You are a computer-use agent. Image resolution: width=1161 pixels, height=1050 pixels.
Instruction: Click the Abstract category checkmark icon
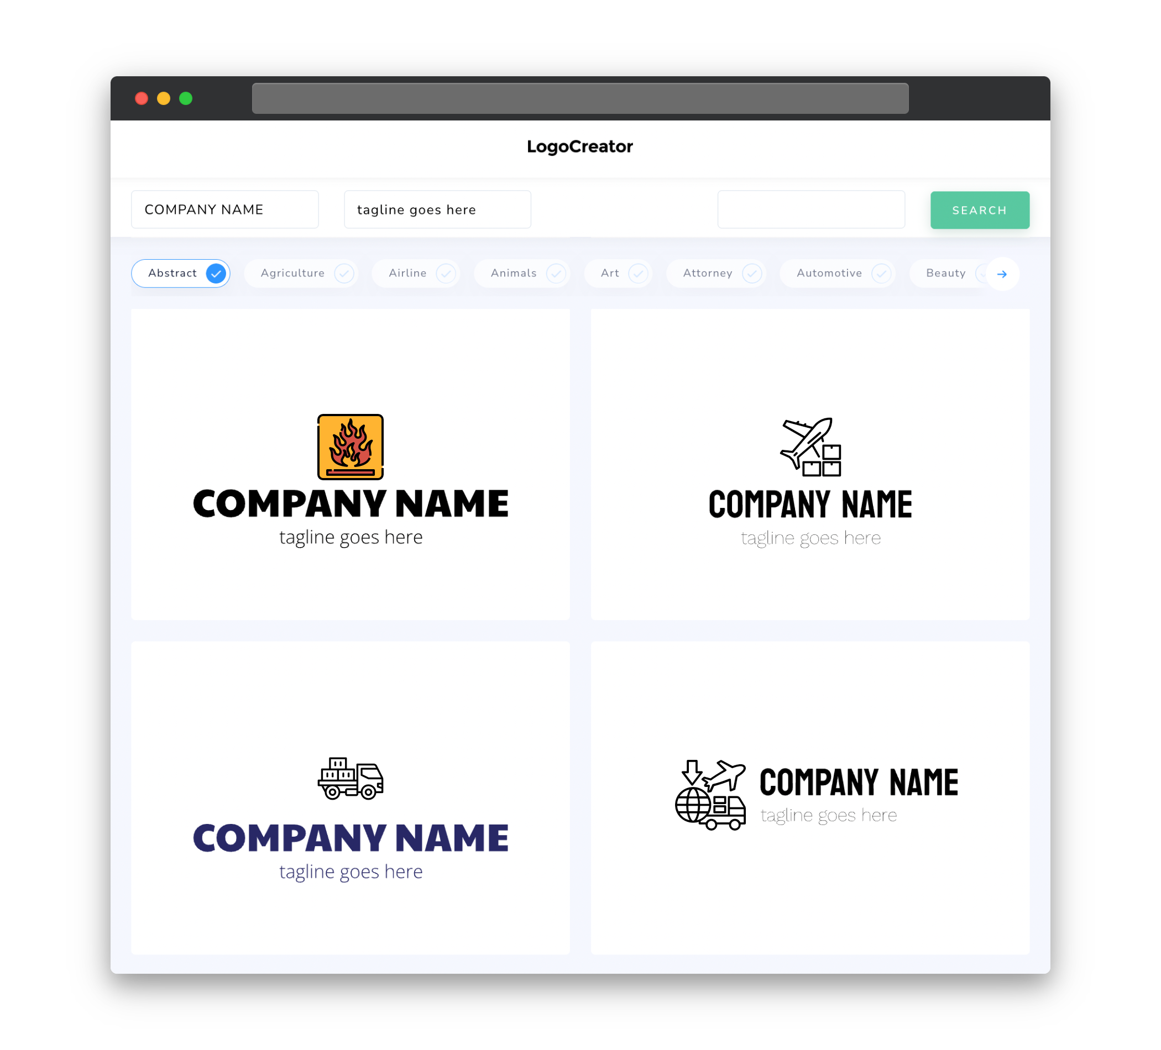pyautogui.click(x=216, y=273)
